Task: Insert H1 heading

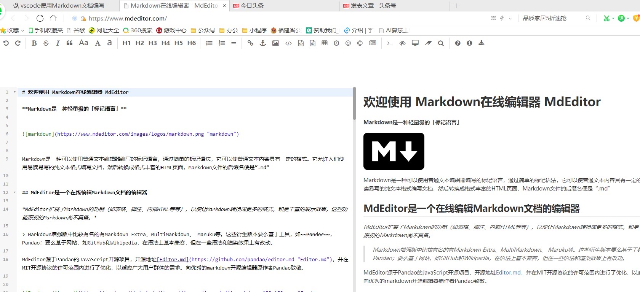Action: tap(126, 43)
